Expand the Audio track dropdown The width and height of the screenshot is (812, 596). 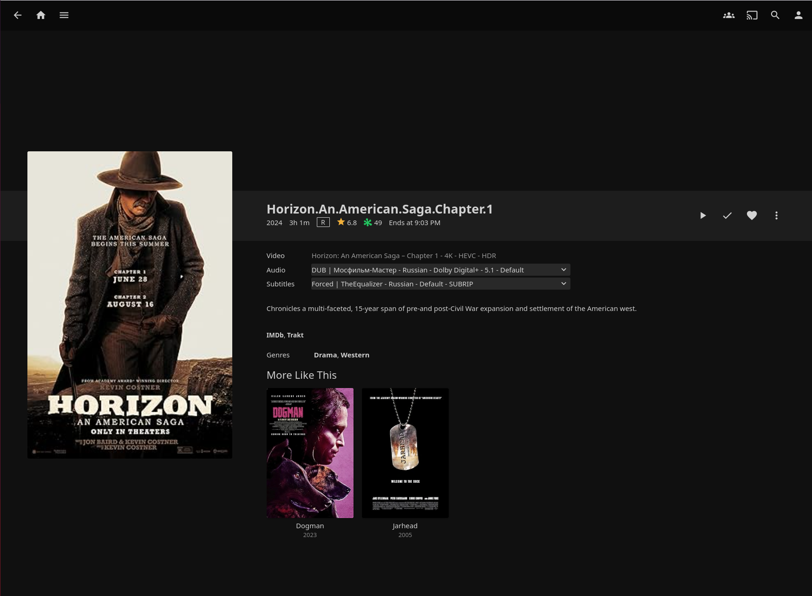pos(440,270)
